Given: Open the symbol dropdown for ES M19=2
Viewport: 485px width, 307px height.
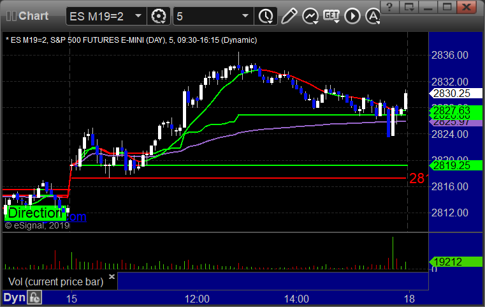Looking at the screenshot, I should click(x=138, y=16).
